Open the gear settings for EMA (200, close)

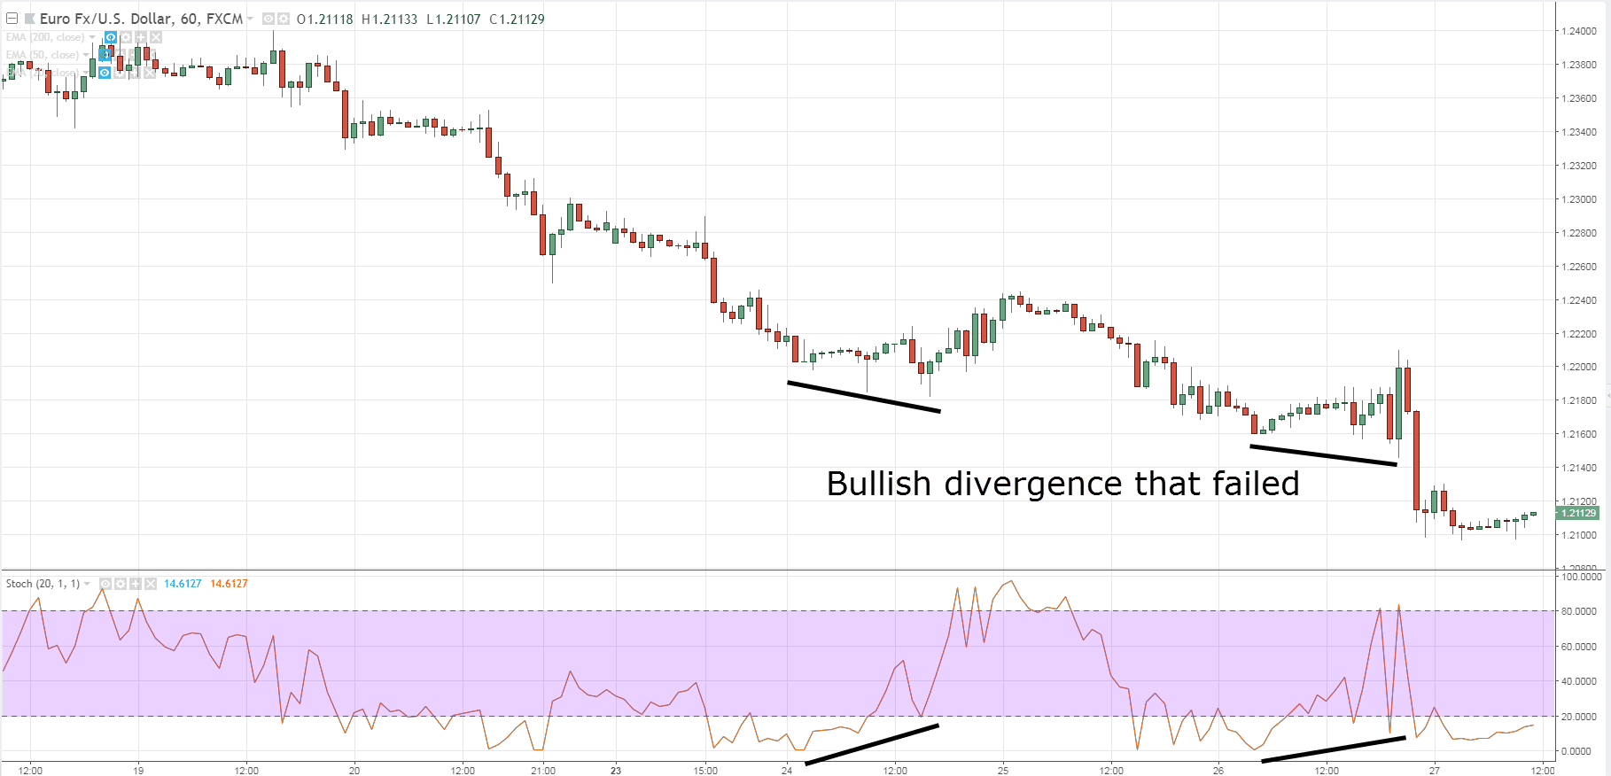[x=126, y=37]
